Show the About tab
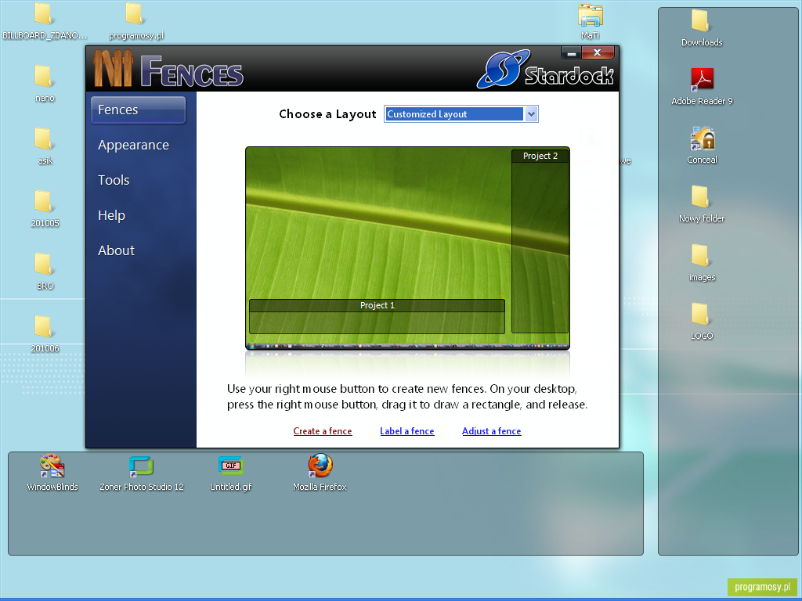The image size is (802, 601). coord(116,250)
